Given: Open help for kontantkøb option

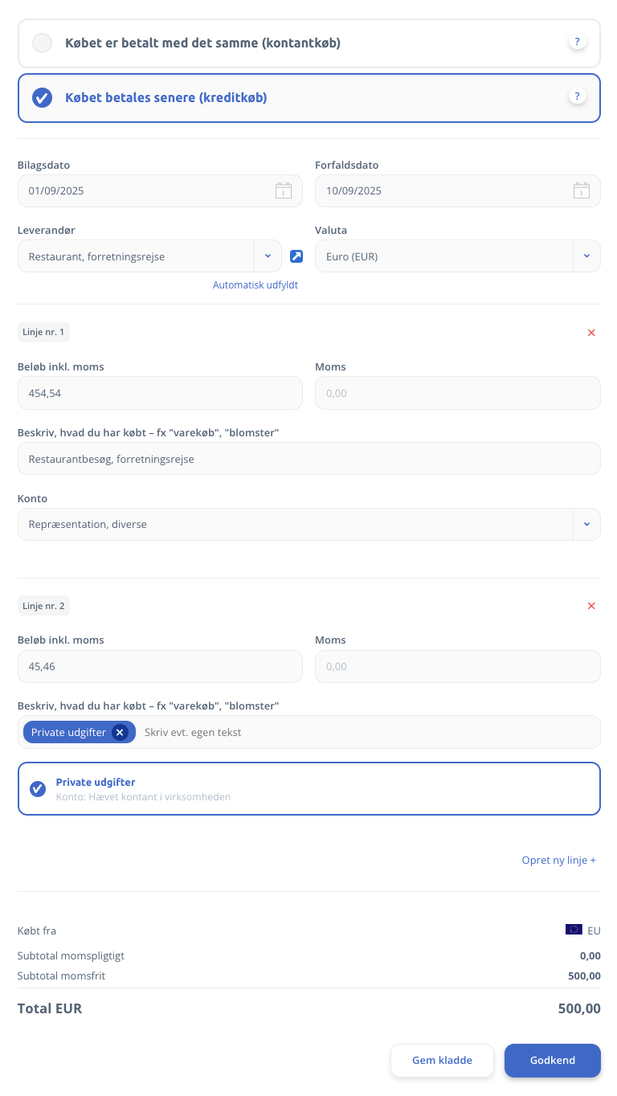Looking at the screenshot, I should 577,42.
